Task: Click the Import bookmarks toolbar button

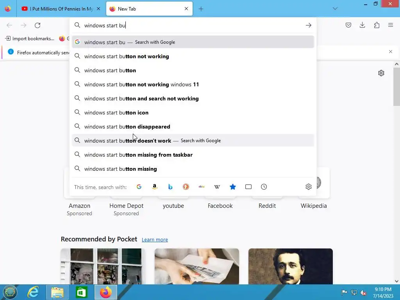Action: pos(30,39)
